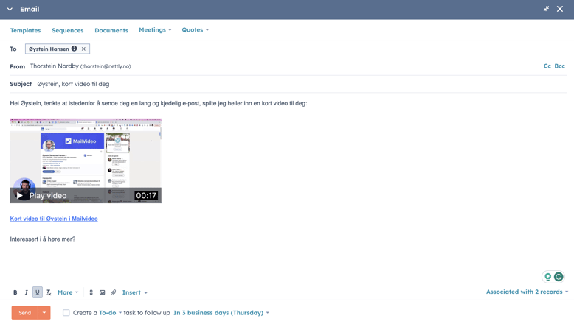574x324 pixels.
Task: Open the Send options arrow
Action: click(x=44, y=313)
